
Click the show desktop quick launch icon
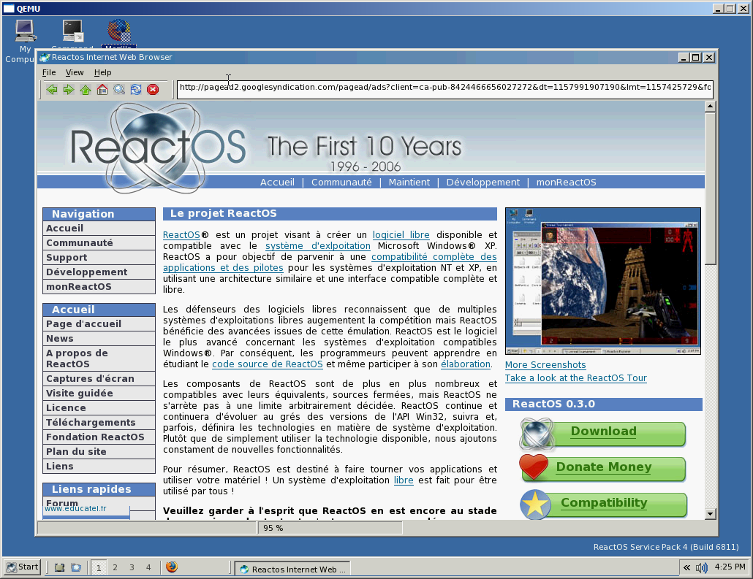(59, 567)
